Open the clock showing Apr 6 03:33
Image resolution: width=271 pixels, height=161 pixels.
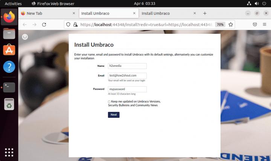pyautogui.click(x=145, y=4)
